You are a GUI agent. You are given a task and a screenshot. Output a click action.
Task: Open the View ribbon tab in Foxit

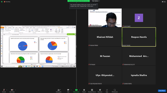click(13, 28)
